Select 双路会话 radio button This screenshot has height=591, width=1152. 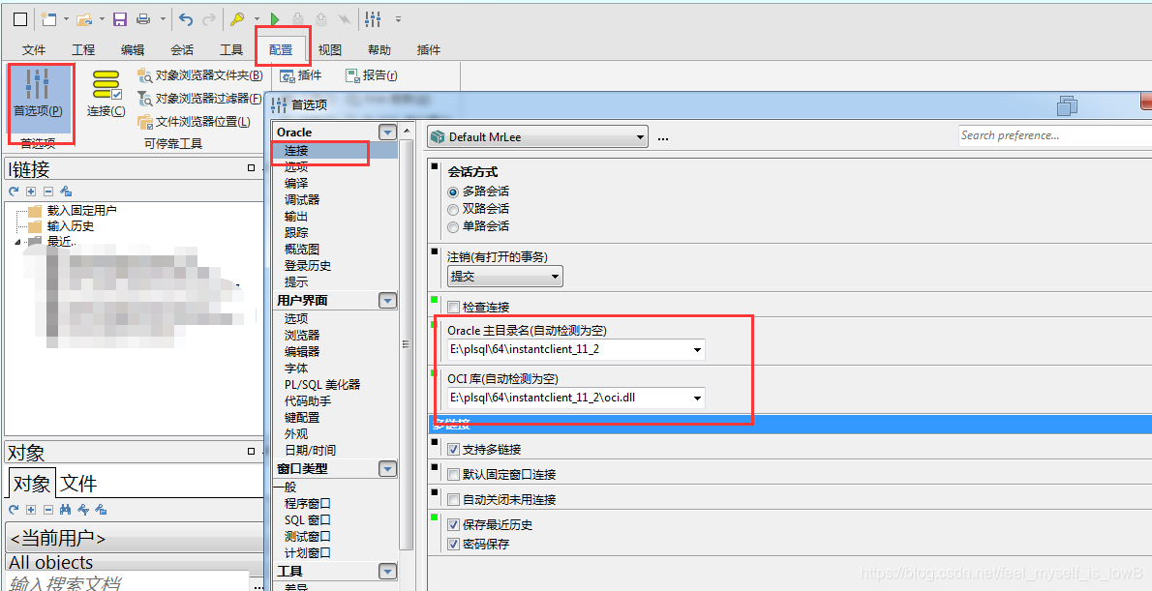[x=453, y=209]
